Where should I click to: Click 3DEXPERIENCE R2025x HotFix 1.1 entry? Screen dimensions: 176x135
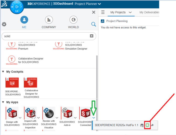pyautogui.click(x=116, y=125)
